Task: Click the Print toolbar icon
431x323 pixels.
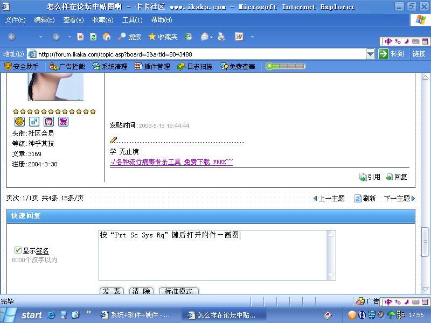Action: [221, 37]
